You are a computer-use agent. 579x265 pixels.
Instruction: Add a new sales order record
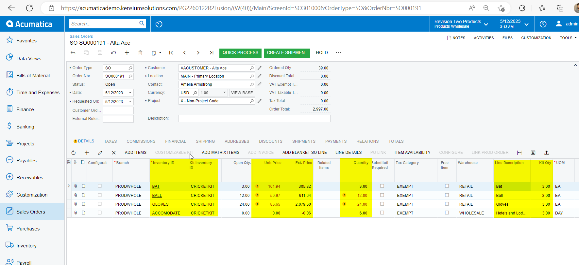(127, 53)
